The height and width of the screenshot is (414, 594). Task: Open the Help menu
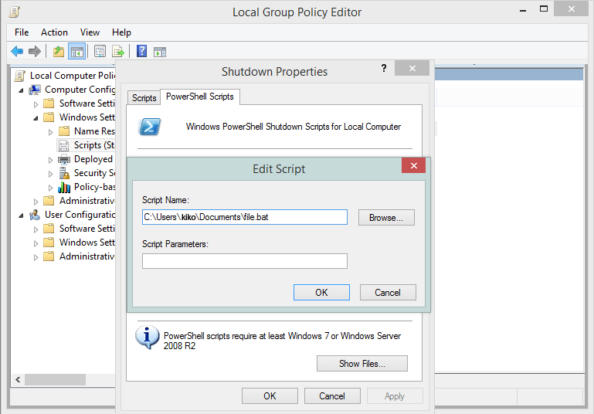(x=121, y=32)
